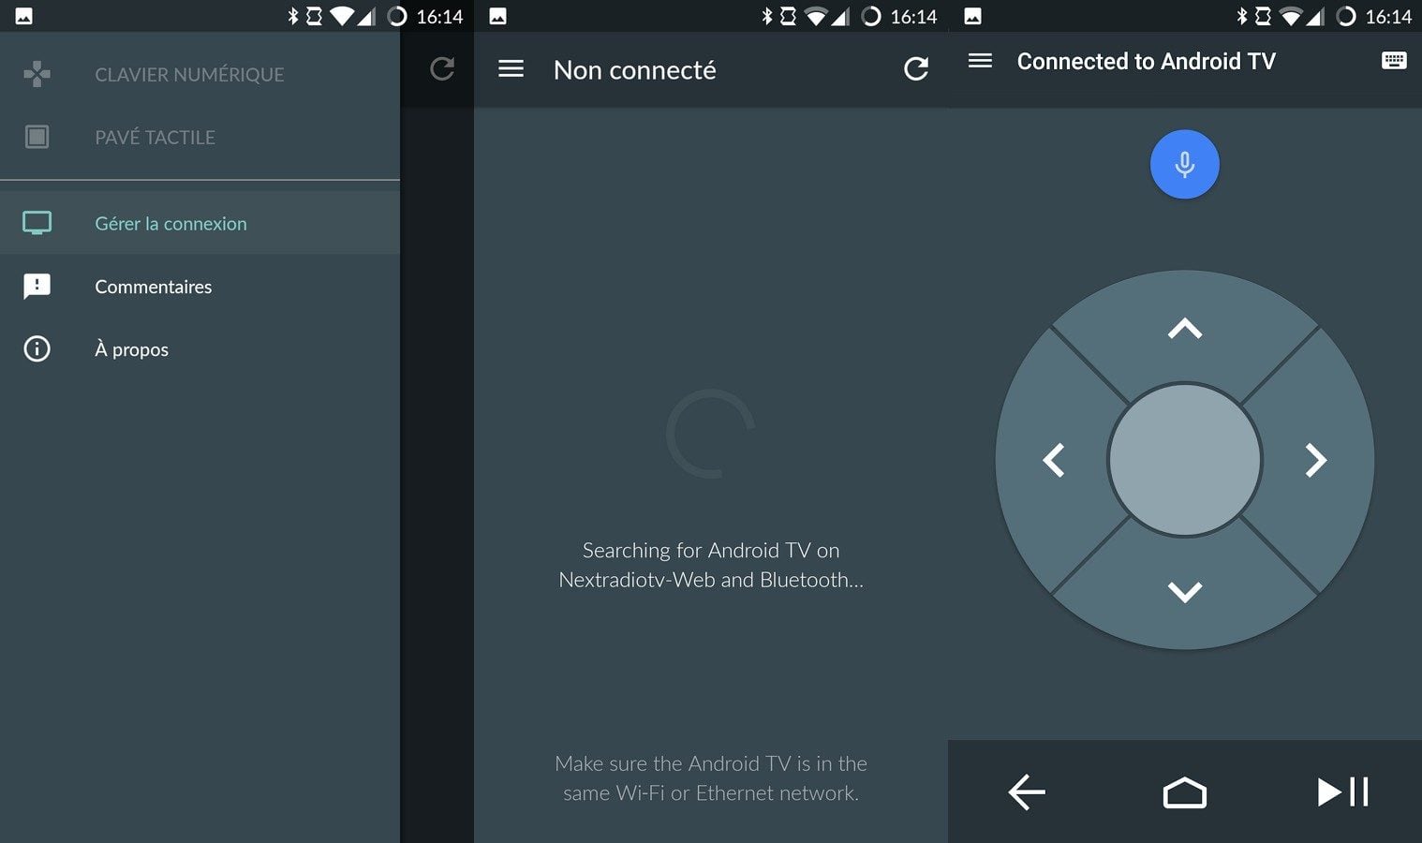Tap the dimmed refresh icon beside the drawer
1422x843 pixels.
click(x=441, y=68)
